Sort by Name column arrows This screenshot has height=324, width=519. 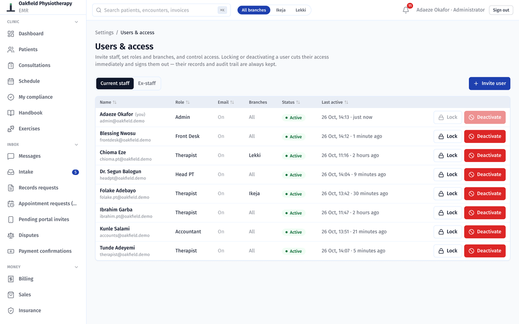[x=115, y=102]
